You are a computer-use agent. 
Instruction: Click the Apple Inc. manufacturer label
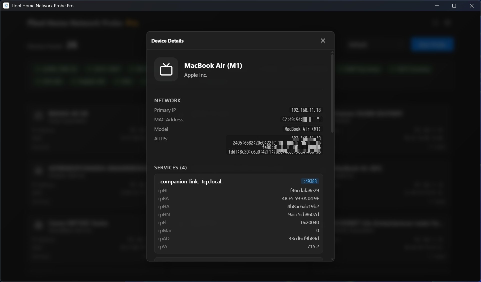pos(196,75)
